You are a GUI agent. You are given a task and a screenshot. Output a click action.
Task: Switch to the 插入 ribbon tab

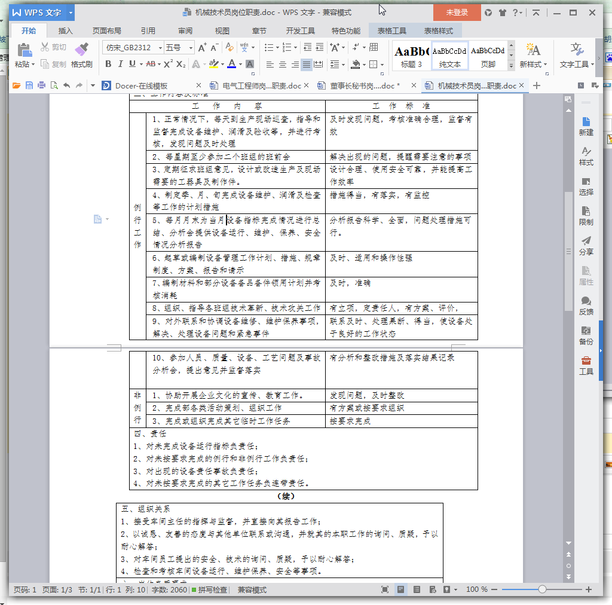pos(65,31)
